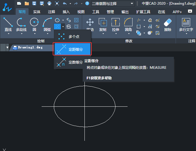This screenshot has width=196, height=151.
Task: Expand the arrow under 圆弧
Action: 47,34
